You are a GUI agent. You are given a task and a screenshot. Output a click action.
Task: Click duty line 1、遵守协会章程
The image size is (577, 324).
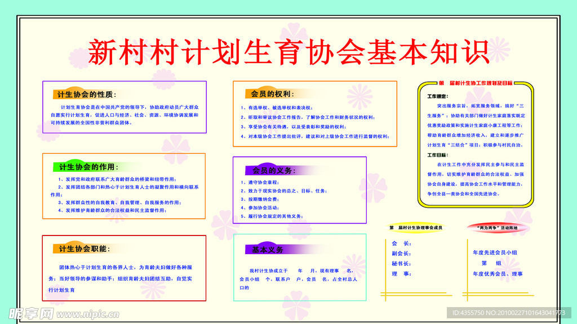[x=260, y=182]
